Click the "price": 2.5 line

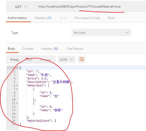37,78
